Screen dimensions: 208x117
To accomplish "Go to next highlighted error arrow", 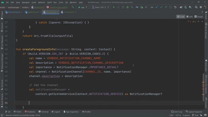I will pyautogui.click(x=202, y=21).
